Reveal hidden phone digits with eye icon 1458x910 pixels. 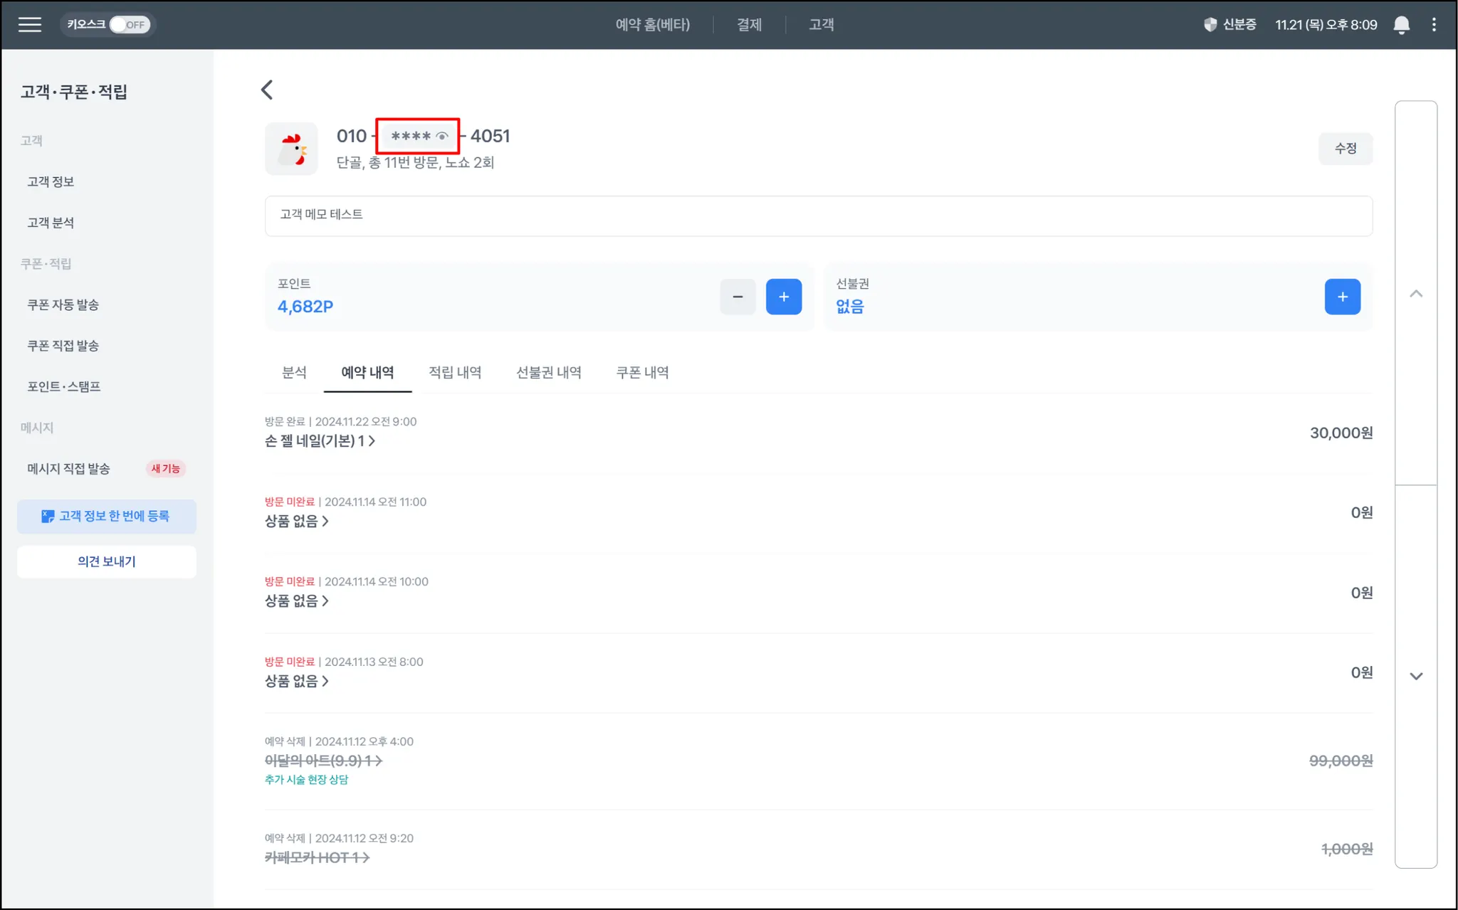442,136
